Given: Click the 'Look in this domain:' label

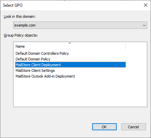Looking at the screenshot, I should (x=20, y=16).
